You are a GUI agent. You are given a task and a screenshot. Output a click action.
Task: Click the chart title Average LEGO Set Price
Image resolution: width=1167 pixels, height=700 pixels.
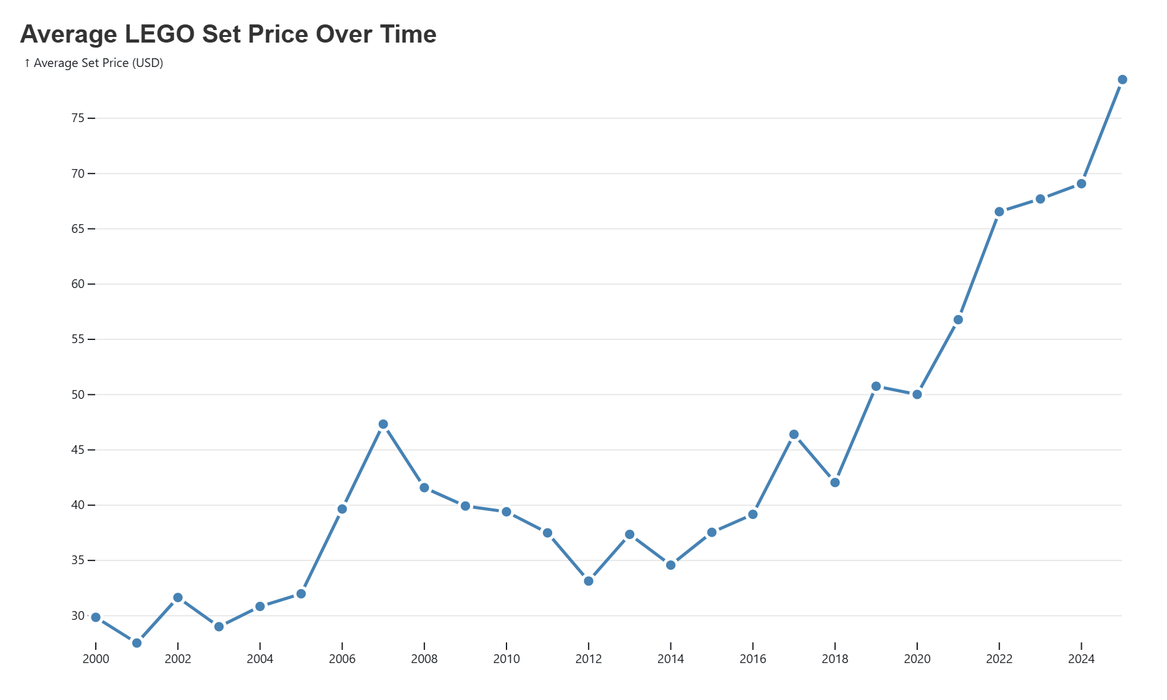tap(228, 34)
